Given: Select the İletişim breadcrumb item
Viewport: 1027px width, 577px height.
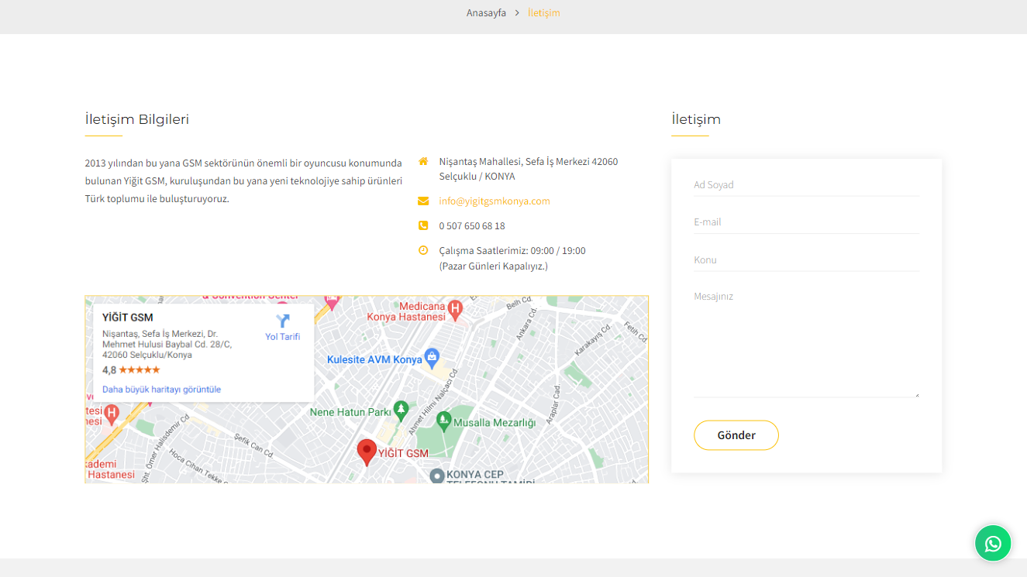Looking at the screenshot, I should 543,13.
